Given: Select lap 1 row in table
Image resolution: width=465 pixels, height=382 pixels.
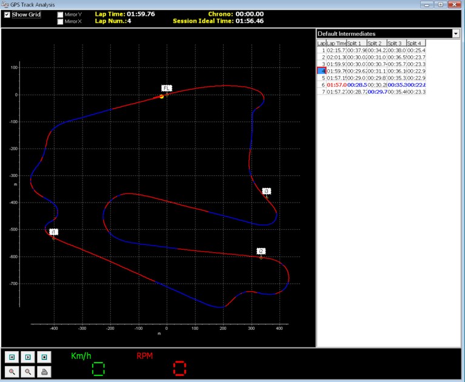Looking at the screenshot, I should click(336, 50).
